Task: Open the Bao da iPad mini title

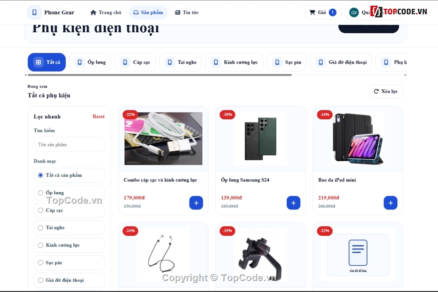Action: click(x=337, y=180)
